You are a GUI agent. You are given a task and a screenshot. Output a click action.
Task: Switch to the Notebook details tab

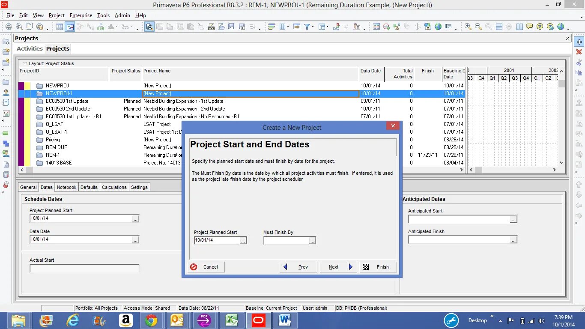pyautogui.click(x=66, y=187)
